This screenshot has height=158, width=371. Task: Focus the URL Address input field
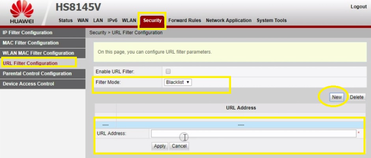254,134
